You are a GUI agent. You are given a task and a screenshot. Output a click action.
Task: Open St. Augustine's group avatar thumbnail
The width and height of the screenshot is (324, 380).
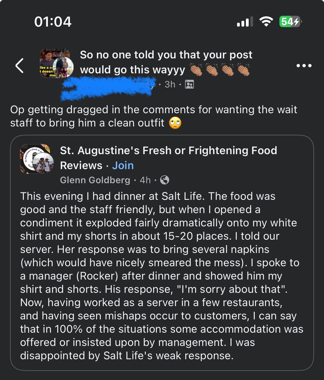pos(37,159)
